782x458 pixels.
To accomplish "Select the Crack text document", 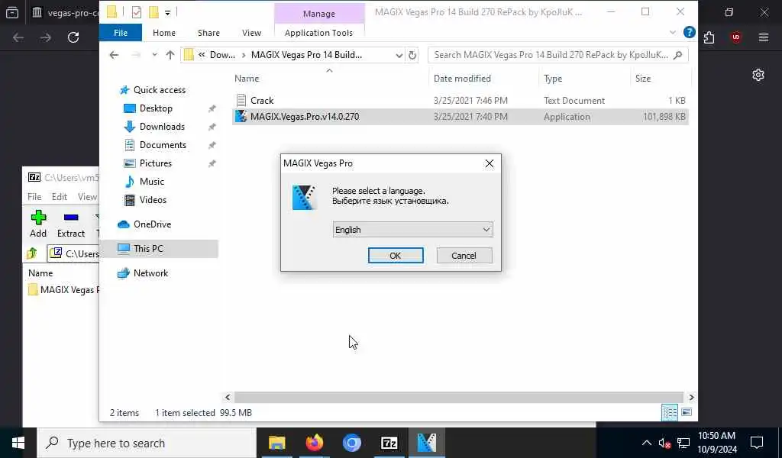I will click(x=262, y=101).
